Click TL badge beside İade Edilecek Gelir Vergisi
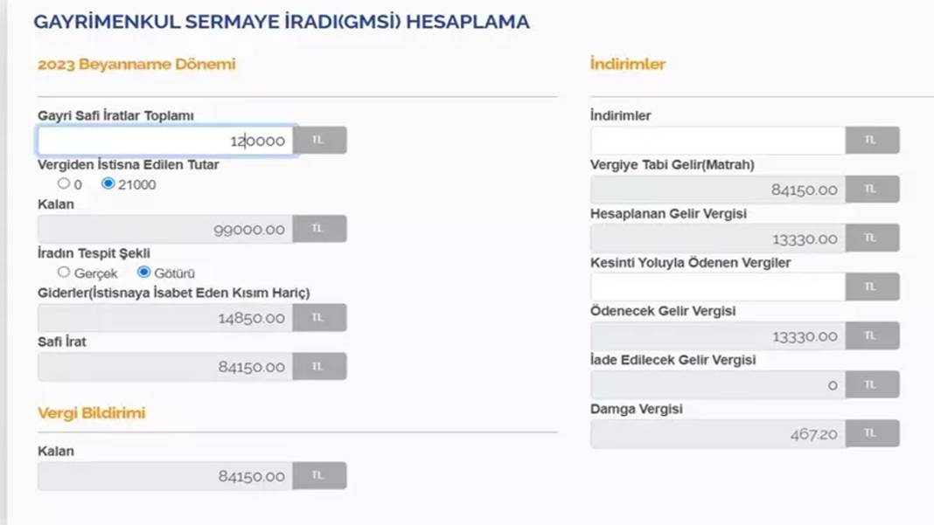Screen dimensions: 934x525 pyautogui.click(x=872, y=384)
